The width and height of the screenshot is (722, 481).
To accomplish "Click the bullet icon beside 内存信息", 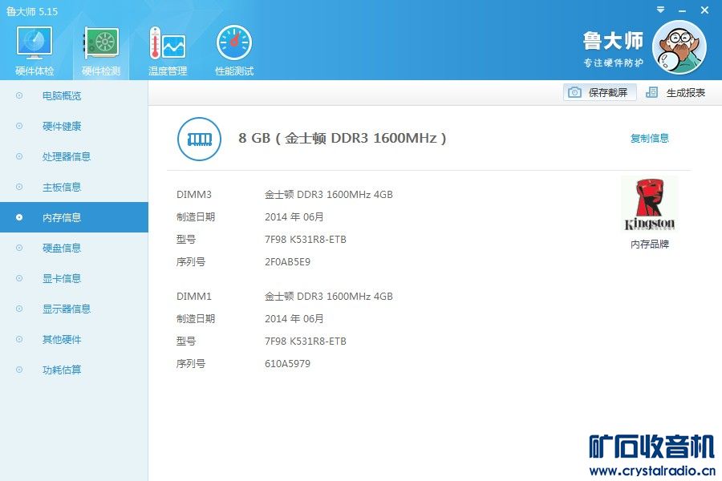I will (x=19, y=217).
